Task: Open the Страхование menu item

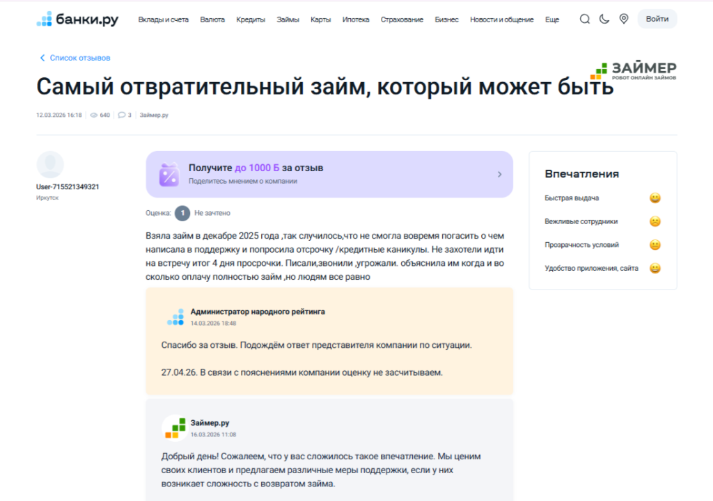Action: point(402,19)
